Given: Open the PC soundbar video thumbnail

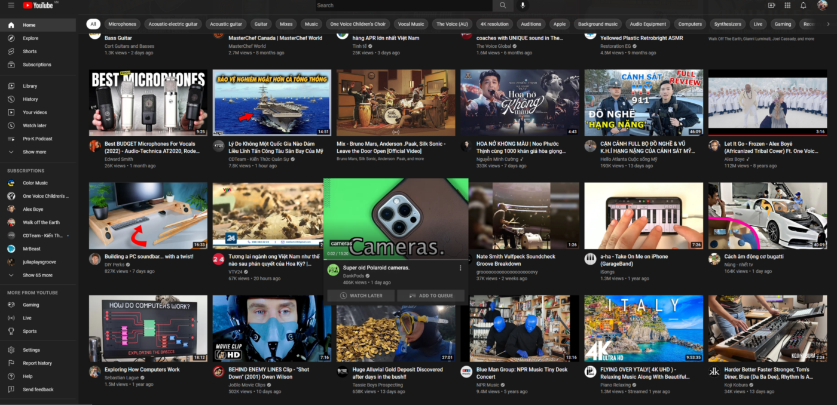Looking at the screenshot, I should click(148, 216).
